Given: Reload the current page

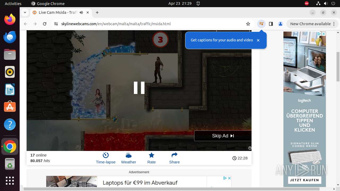Looking at the screenshot, I should pos(45,24).
